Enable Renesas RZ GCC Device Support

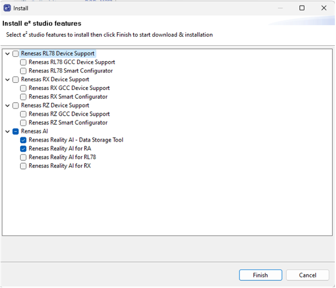coord(23,115)
